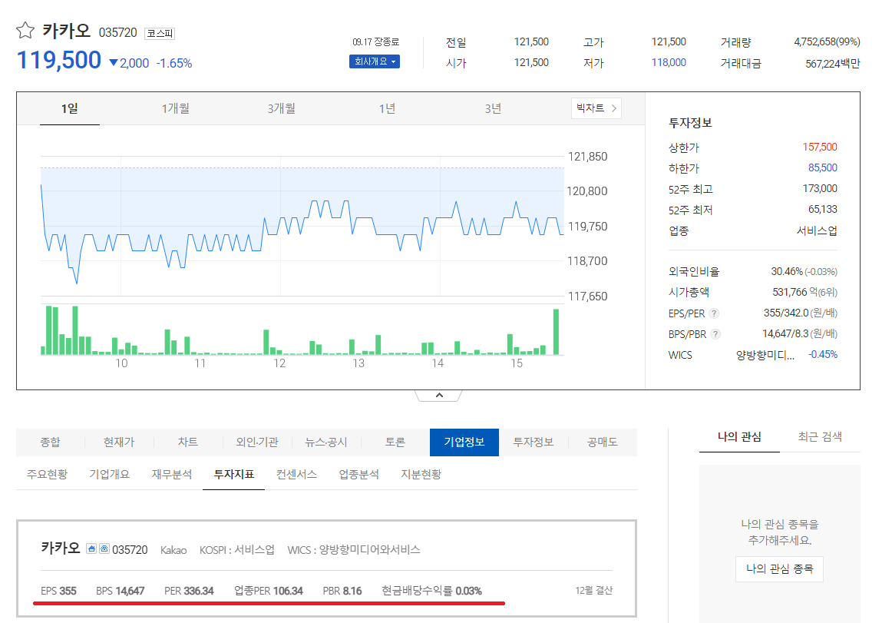Open the 토론 discussion tab
The height and width of the screenshot is (623, 892).
pos(395,442)
